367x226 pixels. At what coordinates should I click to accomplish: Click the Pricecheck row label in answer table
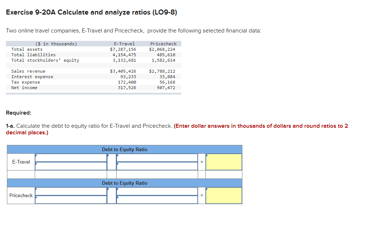pos(21,196)
